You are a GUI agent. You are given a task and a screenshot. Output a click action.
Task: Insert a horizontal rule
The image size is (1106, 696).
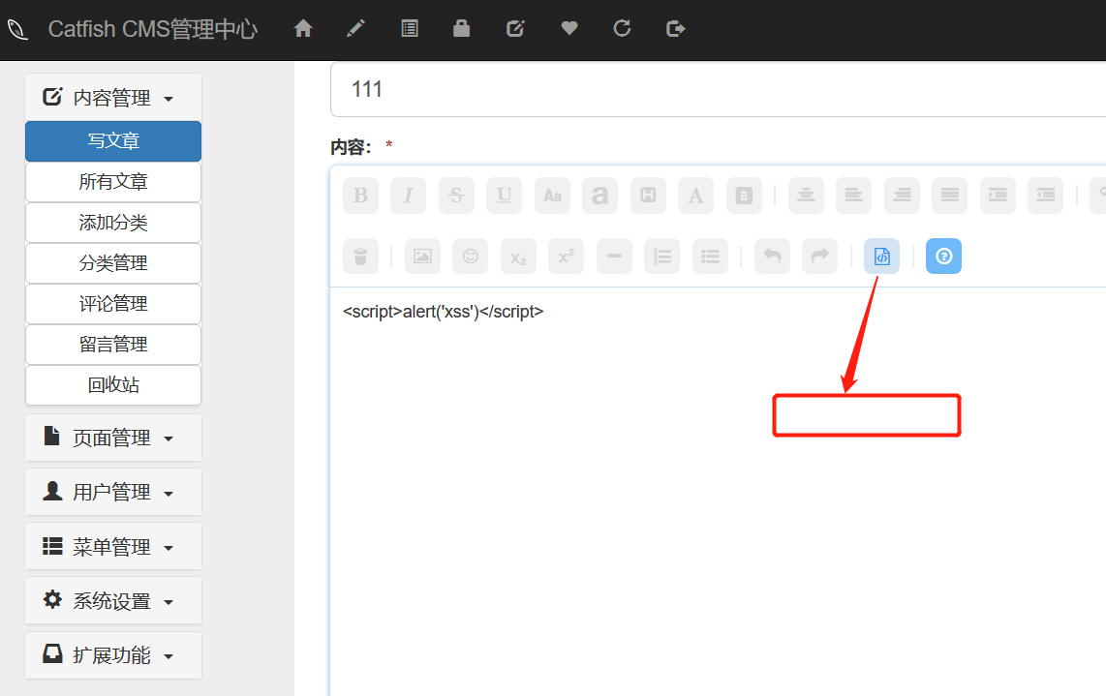[x=614, y=256]
